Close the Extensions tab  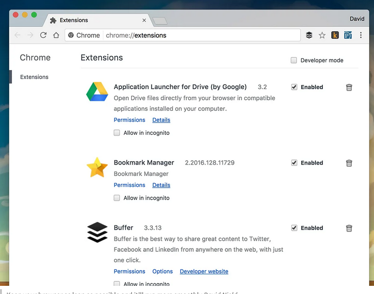click(144, 20)
